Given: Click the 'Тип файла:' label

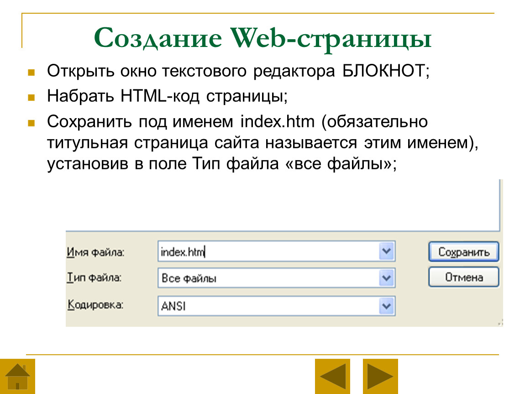Looking at the screenshot, I should tap(94, 278).
